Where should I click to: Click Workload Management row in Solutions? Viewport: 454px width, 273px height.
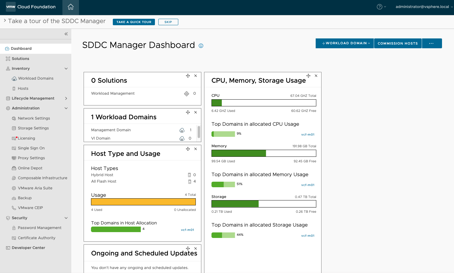click(143, 93)
